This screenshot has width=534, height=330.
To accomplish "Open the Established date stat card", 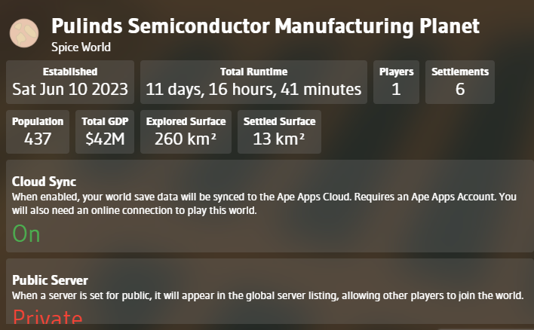I will coord(70,82).
